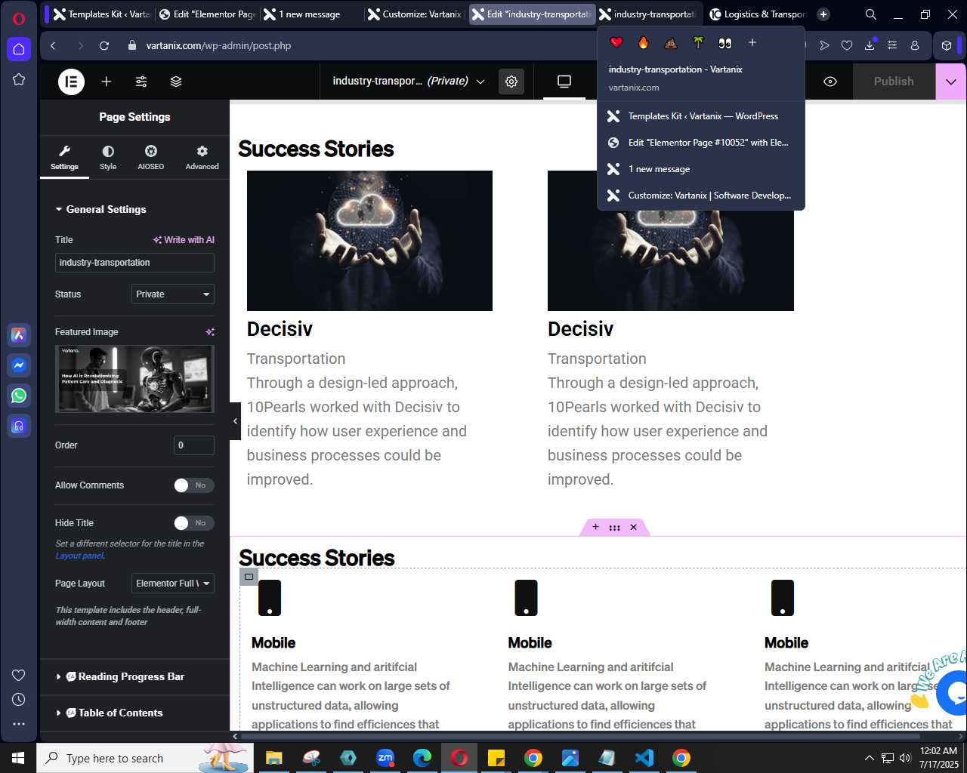967x773 pixels.
Task: Open Visual Studio Code from the taskbar
Action: 644,758
